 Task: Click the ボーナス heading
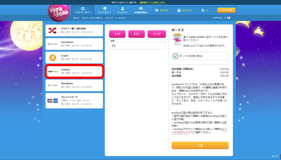(177, 30)
